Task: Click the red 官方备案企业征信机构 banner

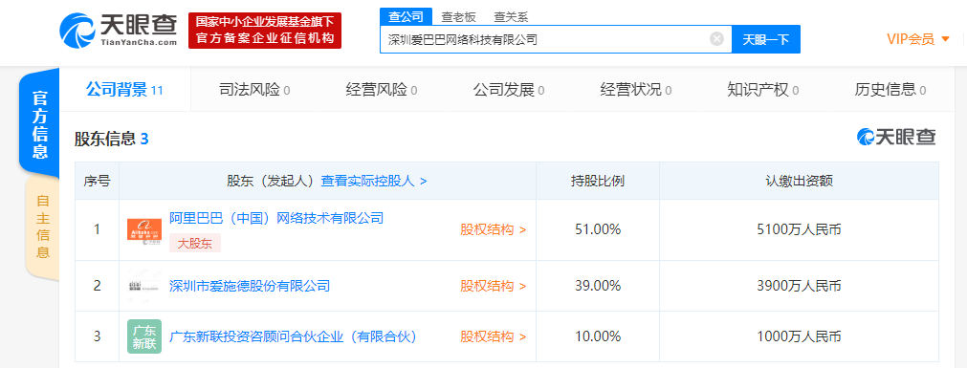Action: tap(265, 31)
